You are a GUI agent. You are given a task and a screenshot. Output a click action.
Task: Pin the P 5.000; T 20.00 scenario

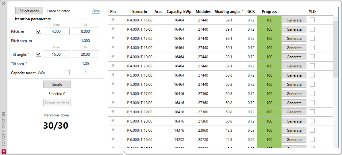113,121
